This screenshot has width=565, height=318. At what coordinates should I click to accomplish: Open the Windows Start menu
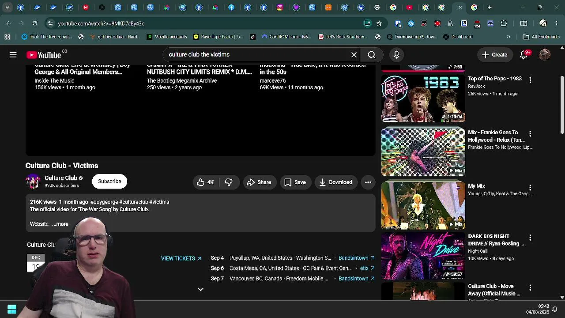[x=12, y=310]
